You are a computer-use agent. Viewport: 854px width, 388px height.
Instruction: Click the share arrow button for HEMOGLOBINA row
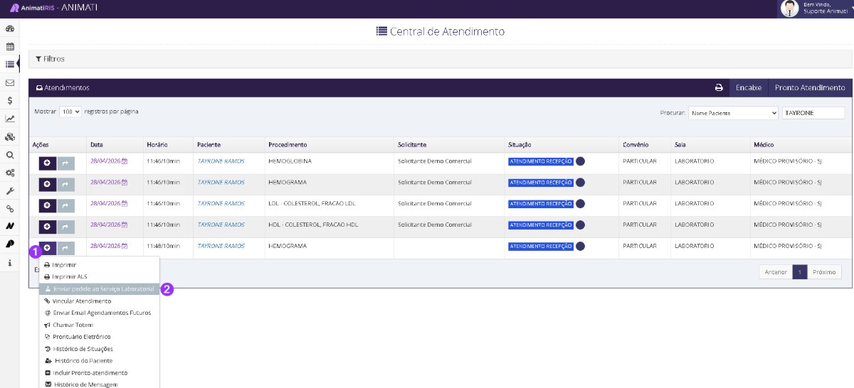(x=65, y=162)
